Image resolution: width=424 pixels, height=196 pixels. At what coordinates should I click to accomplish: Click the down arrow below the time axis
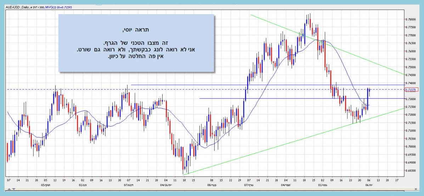pos(13,189)
